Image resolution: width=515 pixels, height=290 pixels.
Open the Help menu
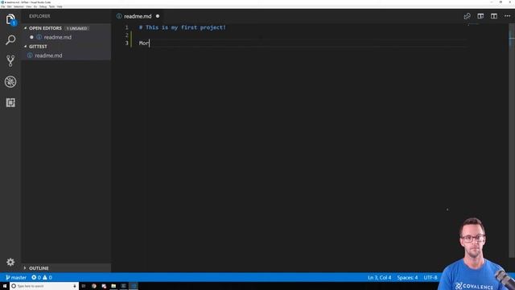pyautogui.click(x=60, y=6)
